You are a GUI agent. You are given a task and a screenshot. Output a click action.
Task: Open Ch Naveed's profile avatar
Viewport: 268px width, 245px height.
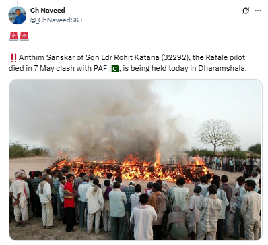(x=18, y=16)
